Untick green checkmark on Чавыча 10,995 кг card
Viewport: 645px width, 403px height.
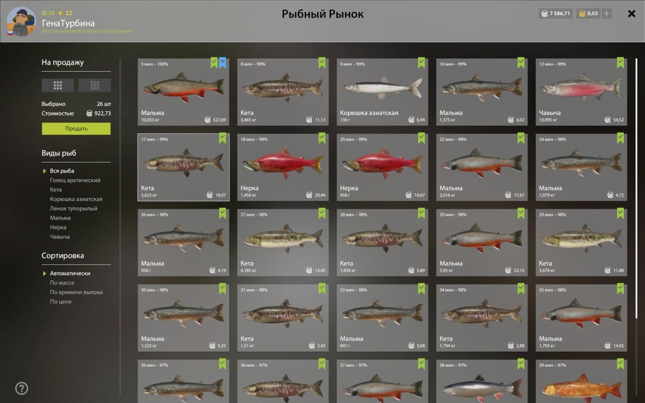coord(621,63)
